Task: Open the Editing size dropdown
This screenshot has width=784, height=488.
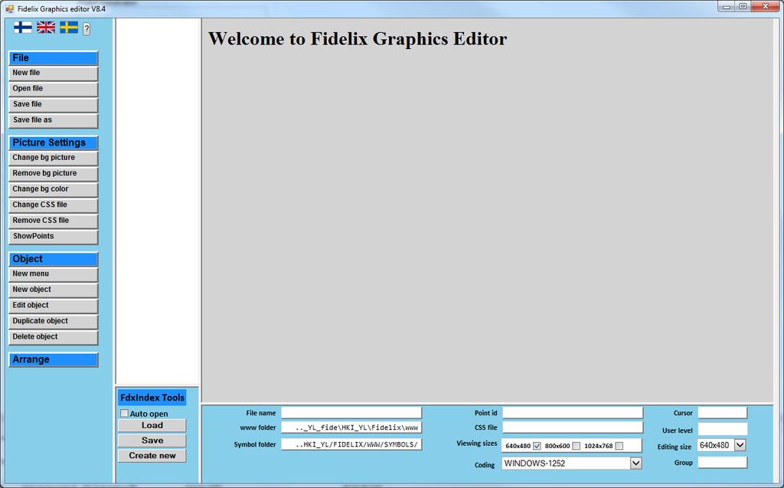Action: pos(740,445)
